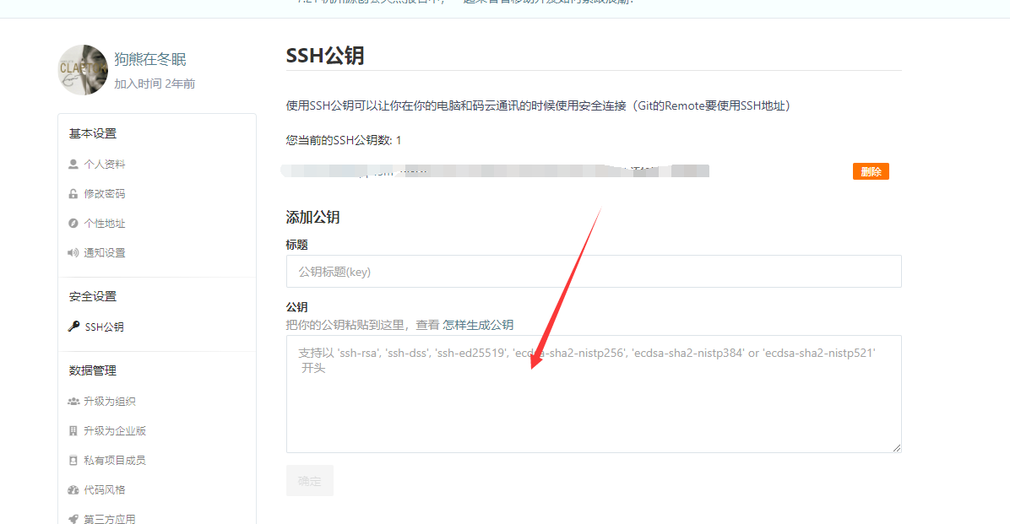The height and width of the screenshot is (524, 1010).
Task: Click the 加入时间 2年前 text
Action: 155,84
